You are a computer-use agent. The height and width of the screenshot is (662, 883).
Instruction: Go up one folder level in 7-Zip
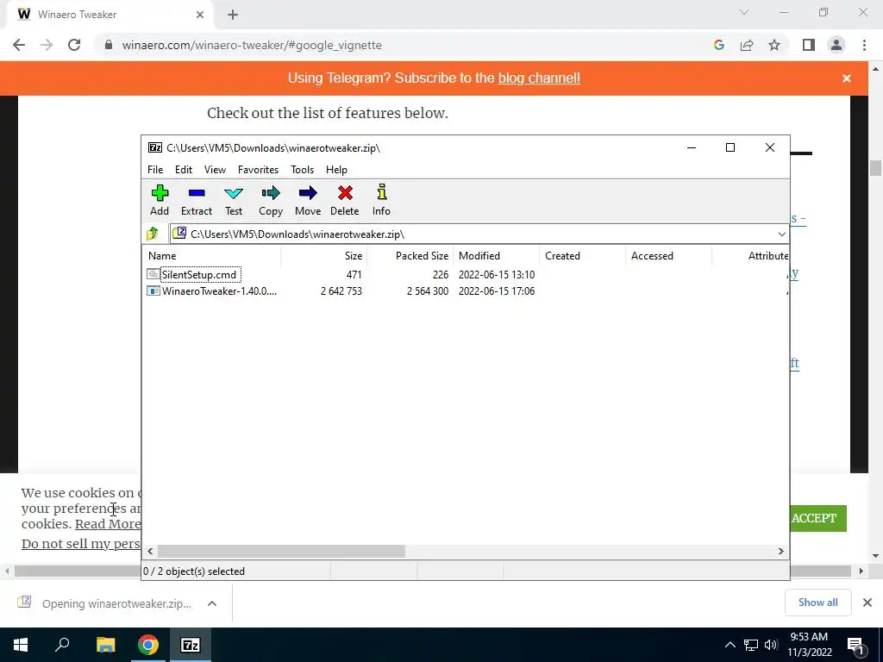153,234
